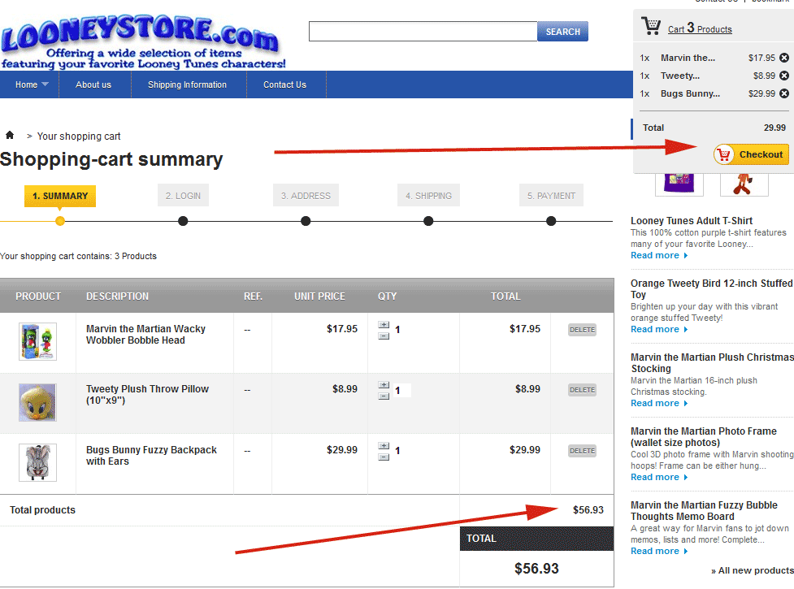
Task: Select the 5. Payment step tab
Action: [x=551, y=196]
